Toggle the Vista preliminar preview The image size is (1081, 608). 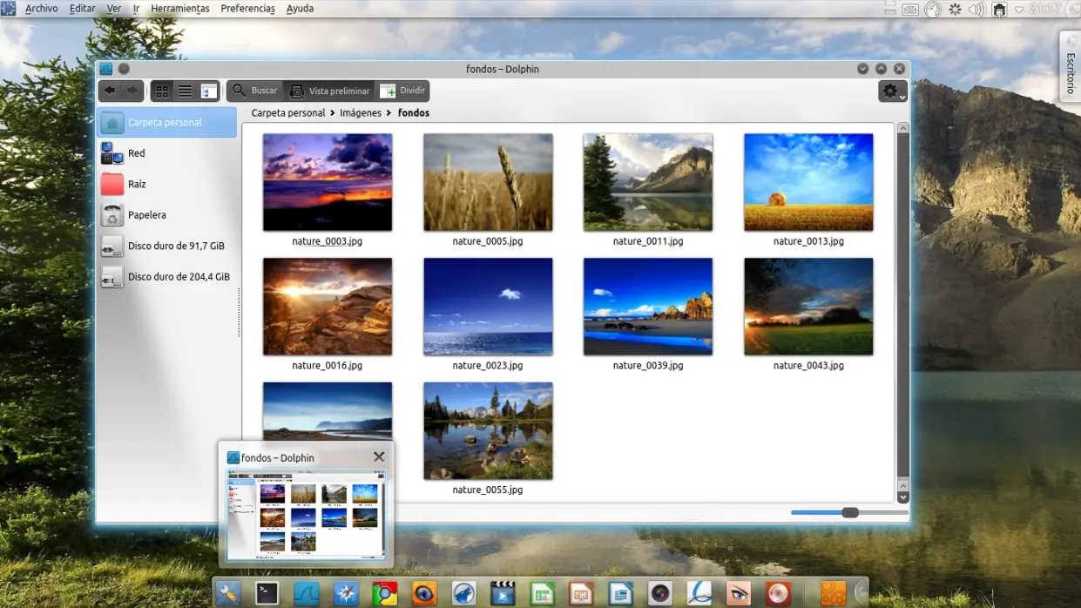pos(329,91)
